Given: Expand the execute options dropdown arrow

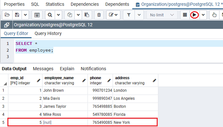Looking at the screenshot, I should 203,15.
